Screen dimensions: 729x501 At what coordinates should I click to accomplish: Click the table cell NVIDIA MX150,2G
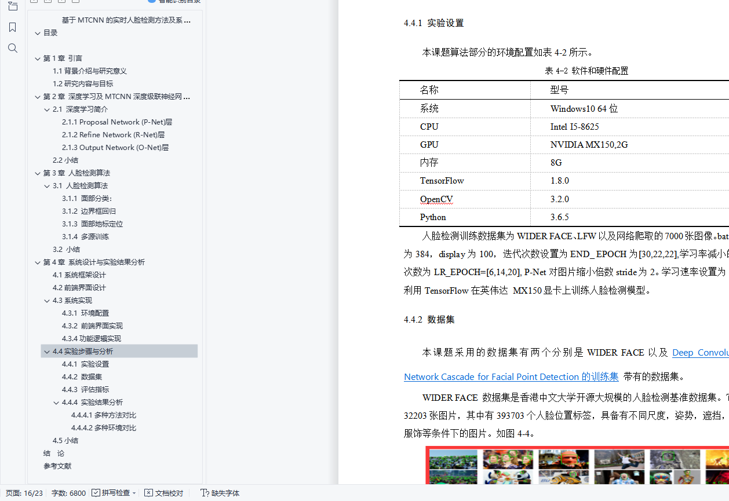[x=589, y=145]
